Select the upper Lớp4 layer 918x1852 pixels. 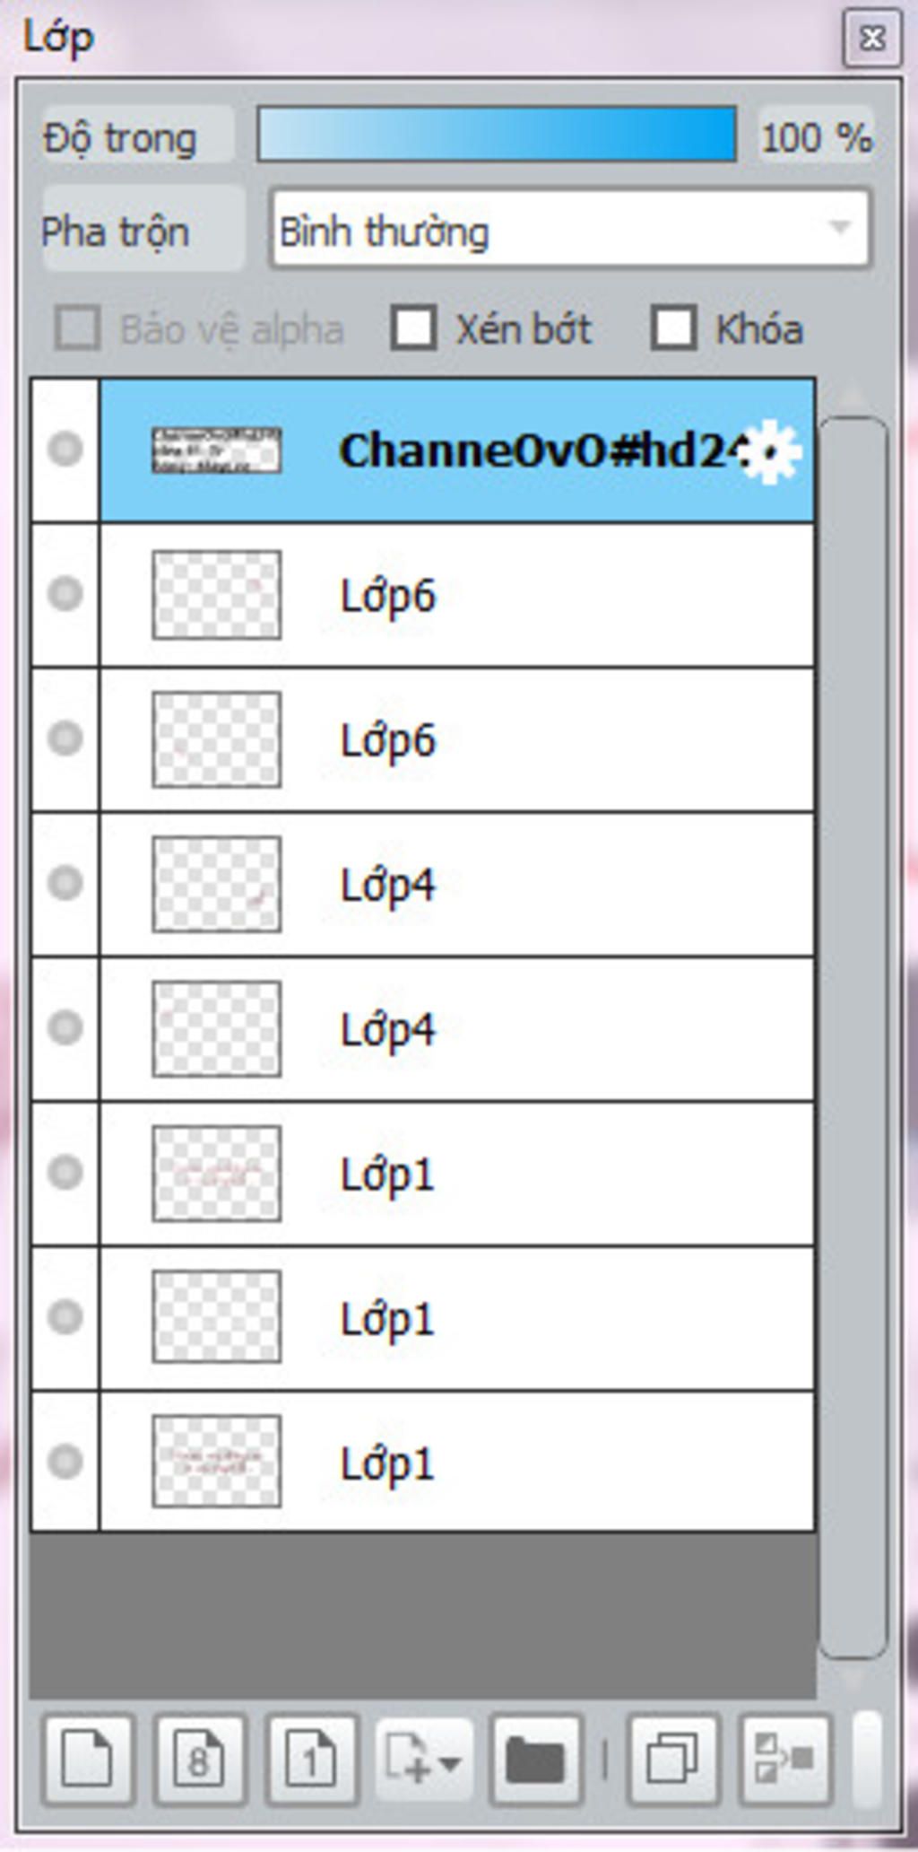click(457, 884)
